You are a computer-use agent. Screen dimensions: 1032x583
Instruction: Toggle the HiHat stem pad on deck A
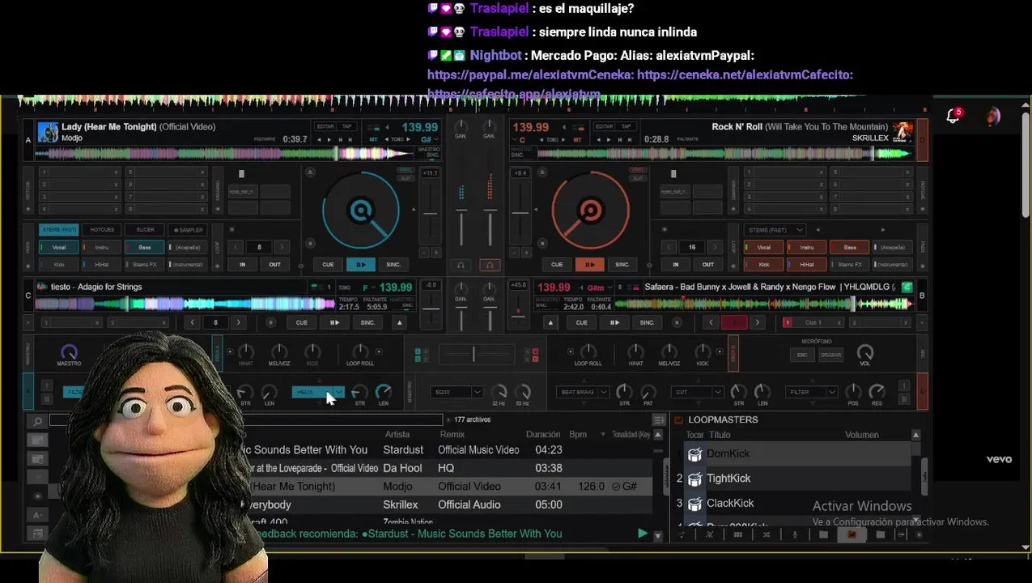click(102, 265)
